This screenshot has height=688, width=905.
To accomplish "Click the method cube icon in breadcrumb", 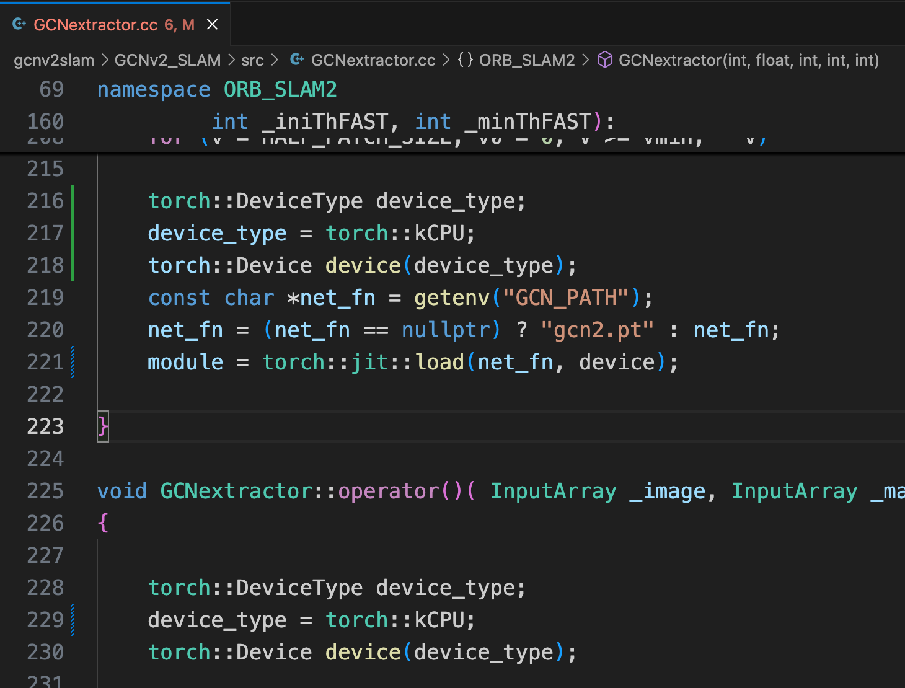I will pyautogui.click(x=605, y=60).
